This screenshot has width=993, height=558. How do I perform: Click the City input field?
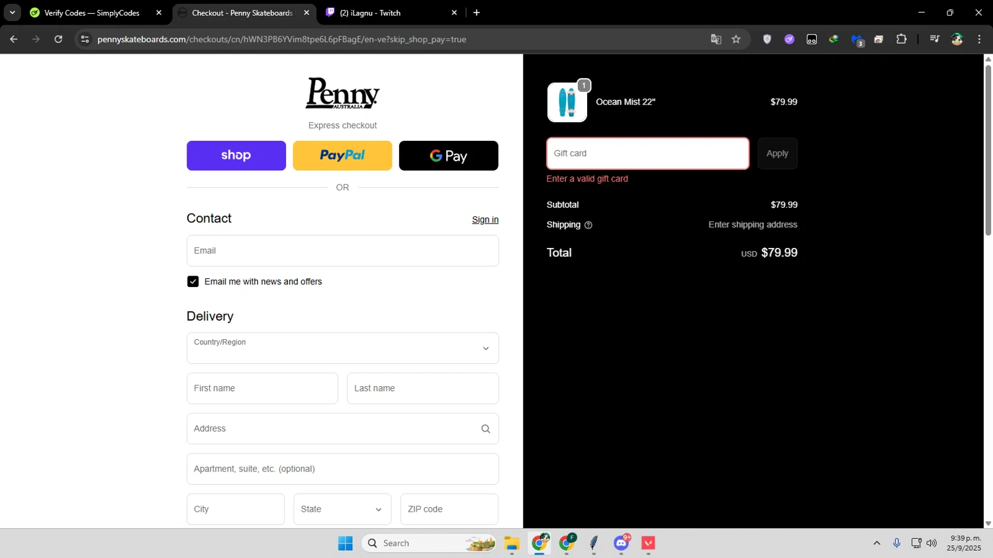(x=236, y=509)
